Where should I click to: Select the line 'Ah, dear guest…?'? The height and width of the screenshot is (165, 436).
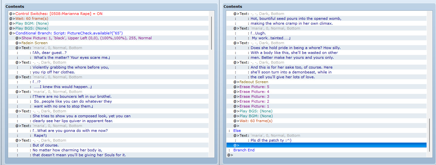click(x=108, y=53)
